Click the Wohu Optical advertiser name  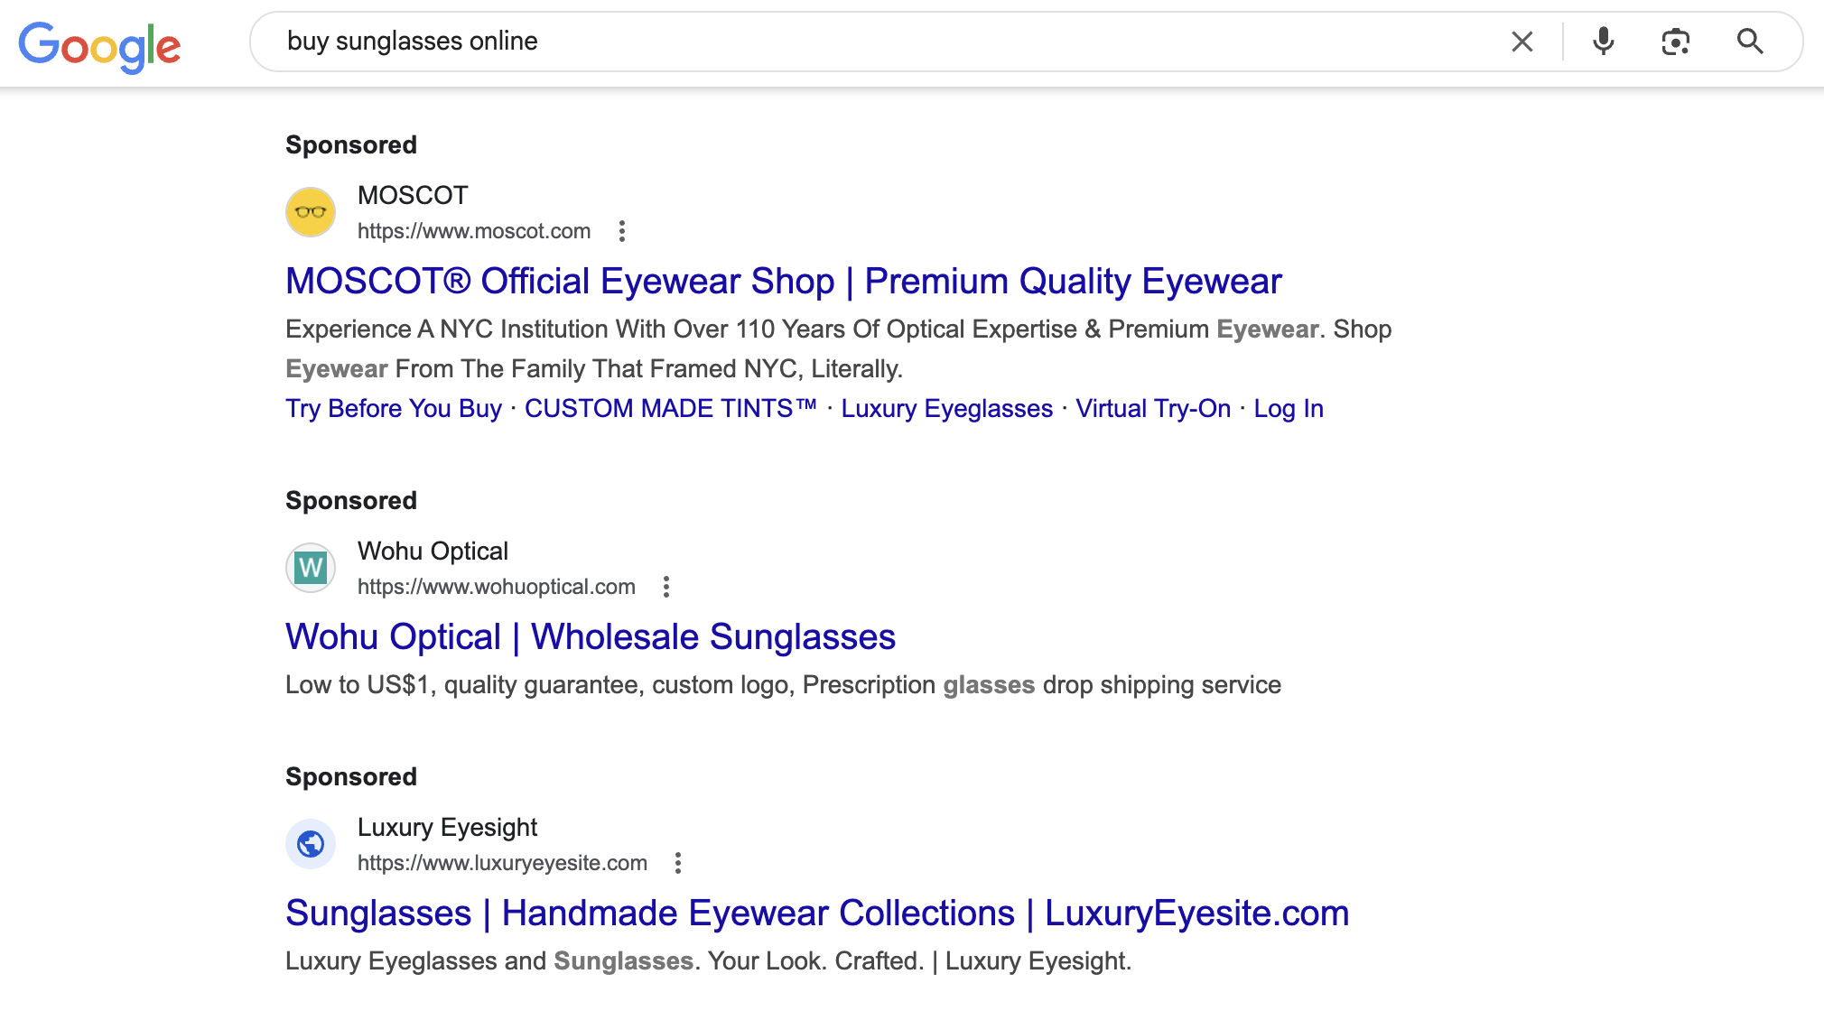(x=433, y=551)
